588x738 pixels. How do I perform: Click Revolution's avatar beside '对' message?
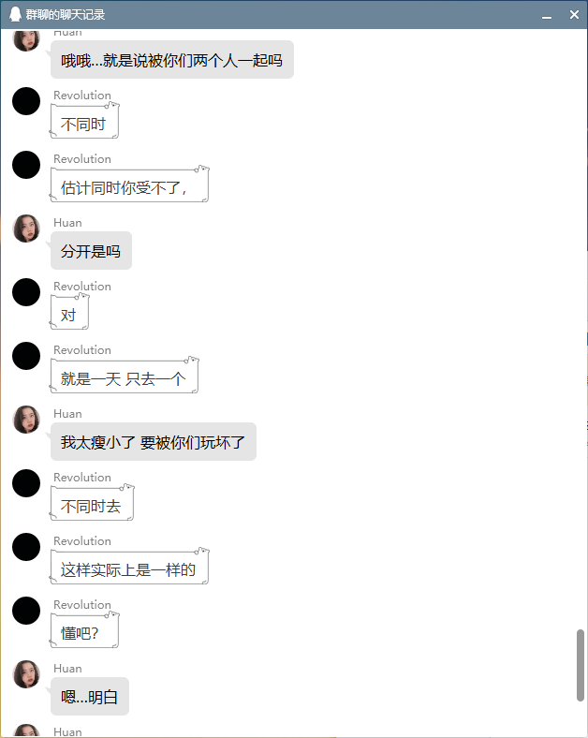tap(26, 292)
